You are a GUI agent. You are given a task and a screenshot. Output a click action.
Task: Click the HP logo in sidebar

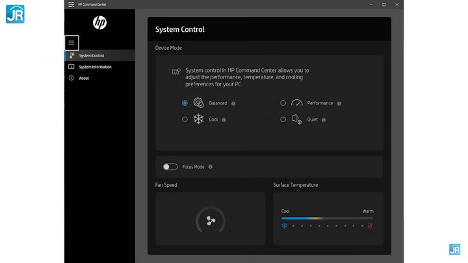pyautogui.click(x=99, y=23)
